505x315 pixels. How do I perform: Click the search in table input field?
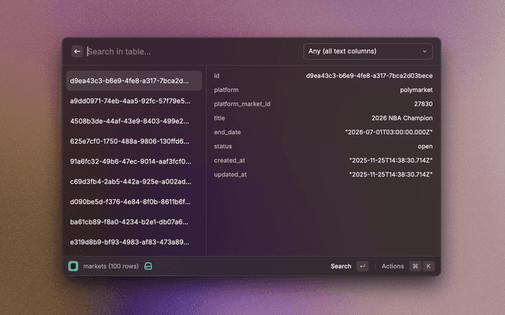point(189,51)
